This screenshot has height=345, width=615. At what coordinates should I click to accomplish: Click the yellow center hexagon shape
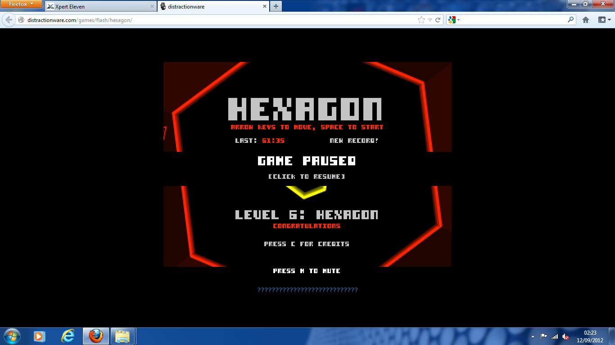tap(306, 192)
